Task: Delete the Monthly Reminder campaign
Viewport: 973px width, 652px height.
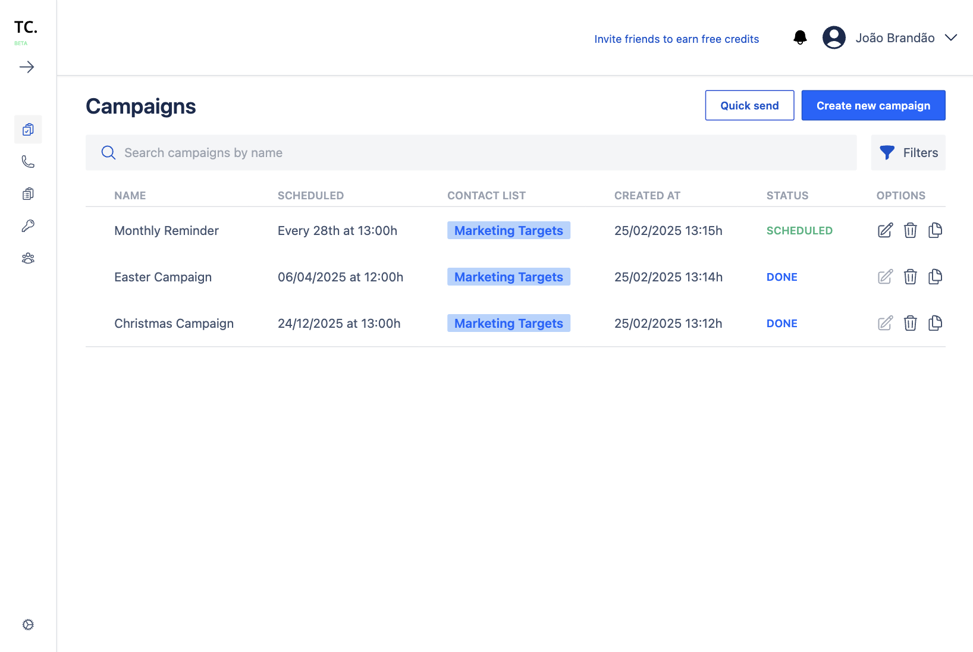Action: (910, 230)
